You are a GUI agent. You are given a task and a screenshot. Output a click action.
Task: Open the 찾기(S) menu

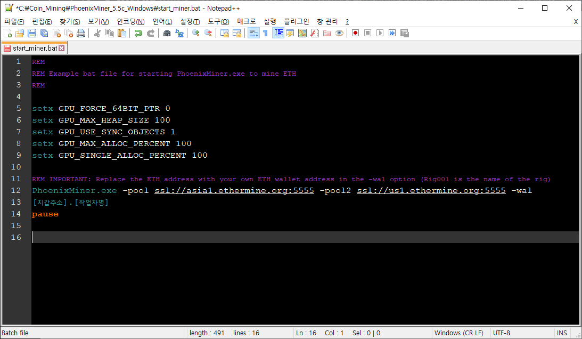[x=70, y=21]
